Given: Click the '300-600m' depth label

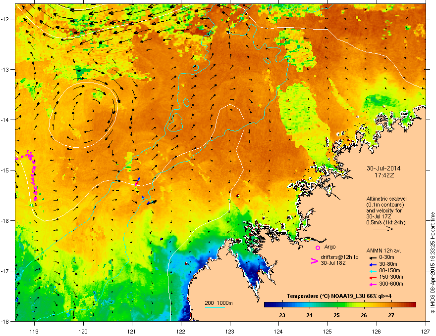Looking at the screenshot, I should 391,284.
